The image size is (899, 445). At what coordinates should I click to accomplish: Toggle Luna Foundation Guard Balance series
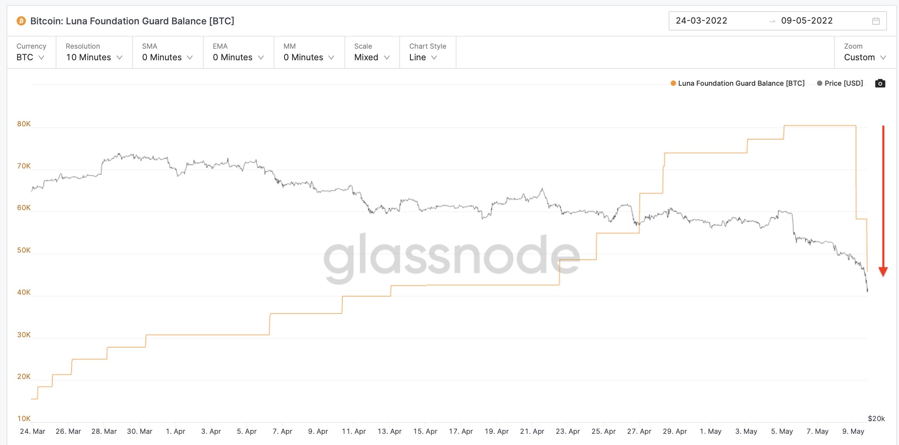point(741,83)
